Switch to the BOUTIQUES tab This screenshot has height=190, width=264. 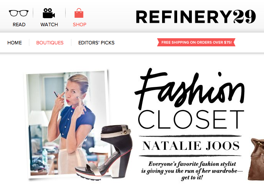[50, 42]
